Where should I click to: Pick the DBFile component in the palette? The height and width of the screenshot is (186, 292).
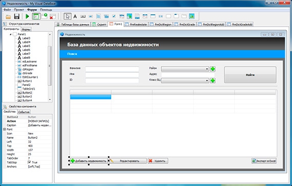pyautogui.click(x=137, y=16)
